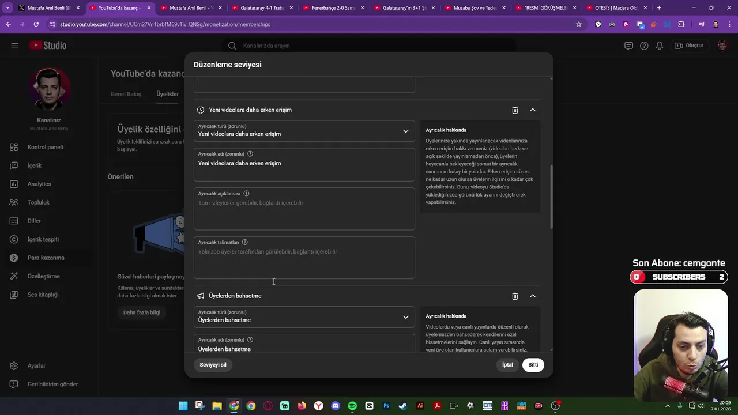Open the Studio account avatar menu
The height and width of the screenshot is (415, 738).
tap(722, 46)
